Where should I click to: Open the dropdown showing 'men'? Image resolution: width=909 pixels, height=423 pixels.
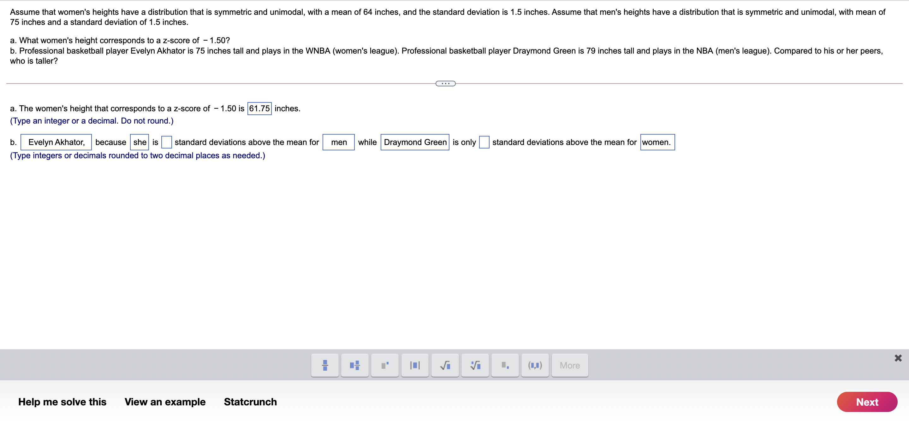(x=338, y=142)
